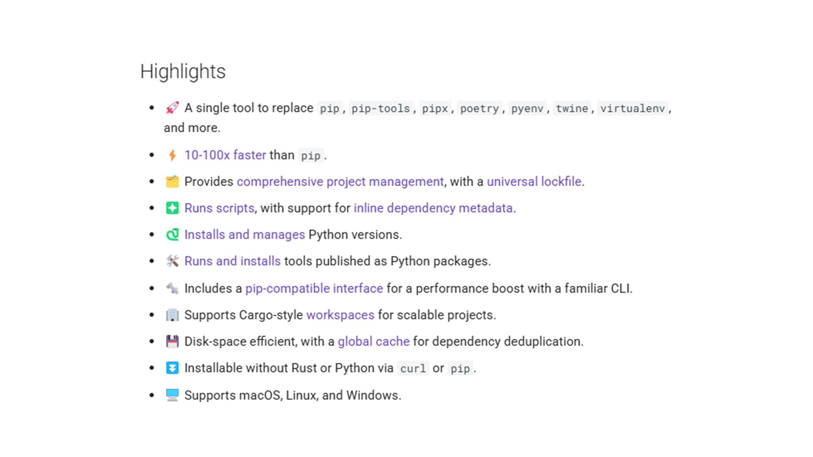The height and width of the screenshot is (457, 813).
Task: Open inline dependency metadata link
Action: pos(433,208)
